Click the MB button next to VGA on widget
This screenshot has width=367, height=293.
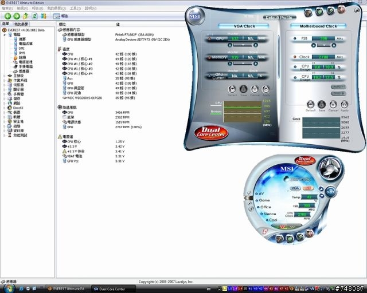pyautogui.click(x=307, y=188)
